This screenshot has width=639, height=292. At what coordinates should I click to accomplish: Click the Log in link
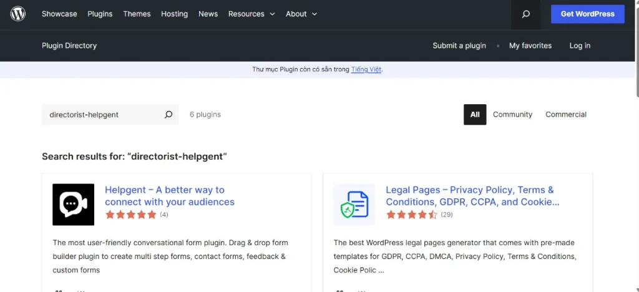pyautogui.click(x=580, y=46)
